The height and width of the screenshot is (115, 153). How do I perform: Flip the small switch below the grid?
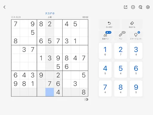(86, 99)
